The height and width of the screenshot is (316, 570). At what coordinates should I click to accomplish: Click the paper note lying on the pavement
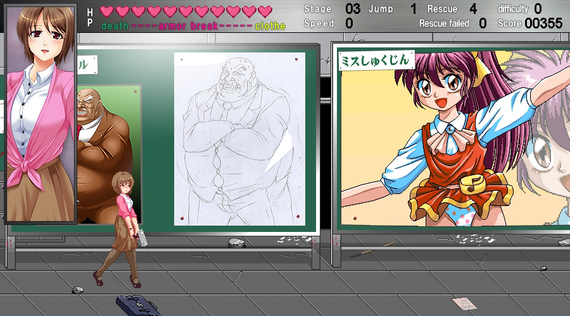pyautogui.click(x=465, y=303)
